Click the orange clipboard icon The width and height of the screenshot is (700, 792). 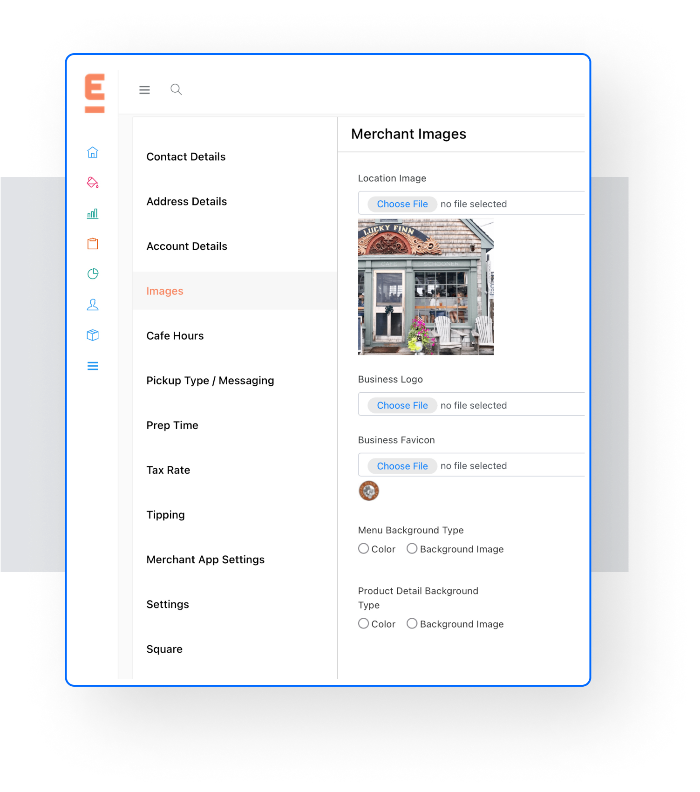[x=93, y=244]
